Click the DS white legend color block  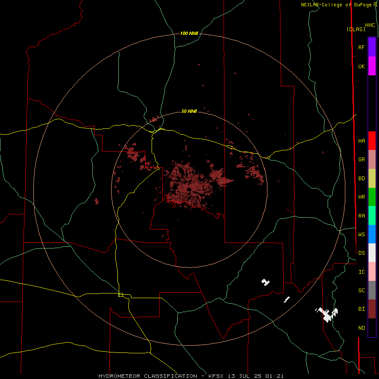coord(372,253)
